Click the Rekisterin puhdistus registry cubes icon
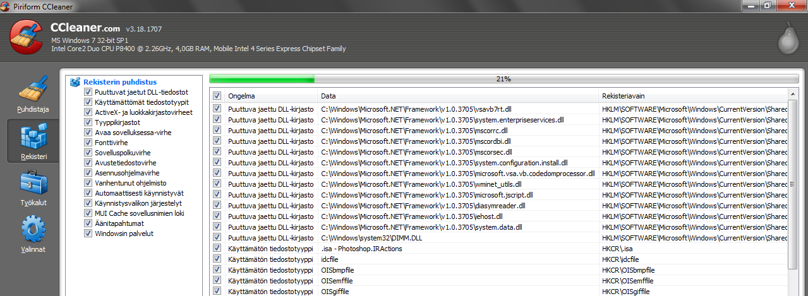808x296 pixels. (75, 82)
